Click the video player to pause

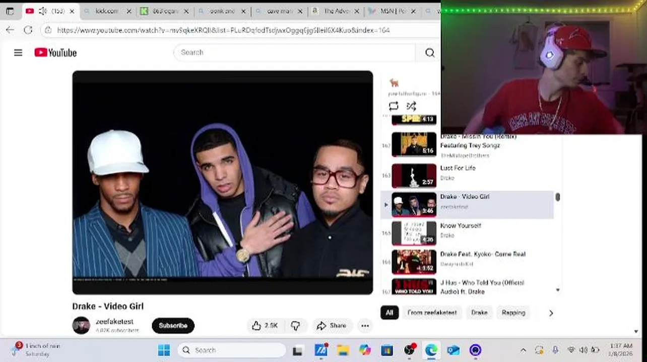[x=223, y=182]
